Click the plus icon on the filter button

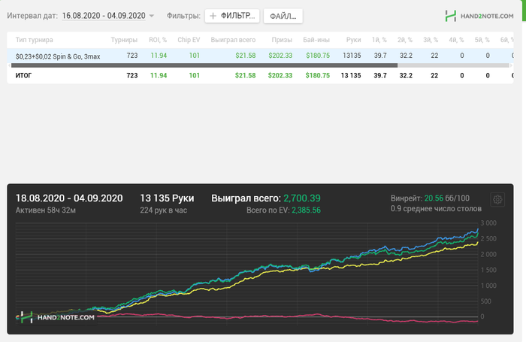point(213,16)
